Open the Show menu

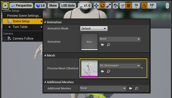pos(53,6)
